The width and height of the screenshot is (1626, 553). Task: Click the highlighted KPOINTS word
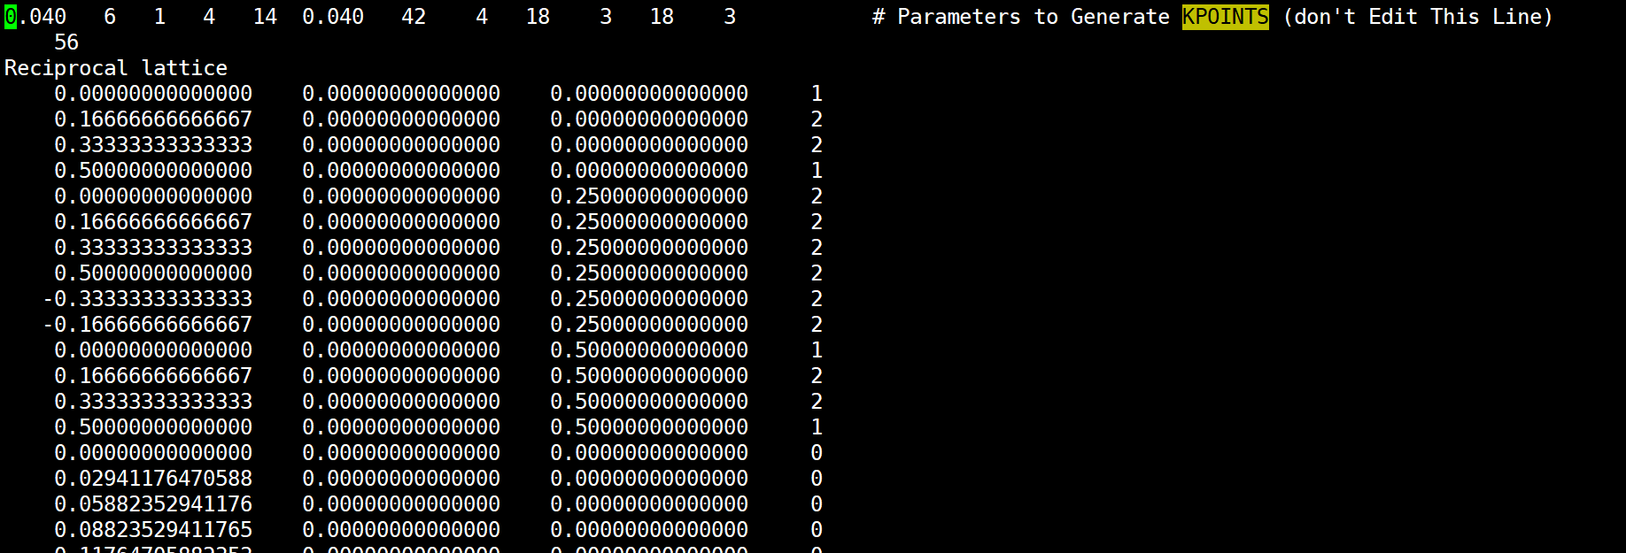(x=1225, y=17)
